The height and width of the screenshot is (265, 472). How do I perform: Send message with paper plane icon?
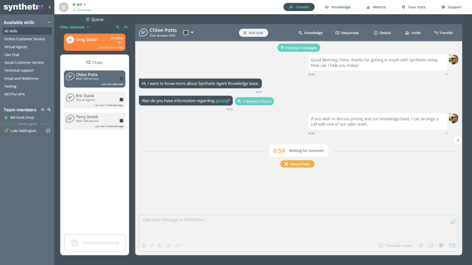(453, 222)
